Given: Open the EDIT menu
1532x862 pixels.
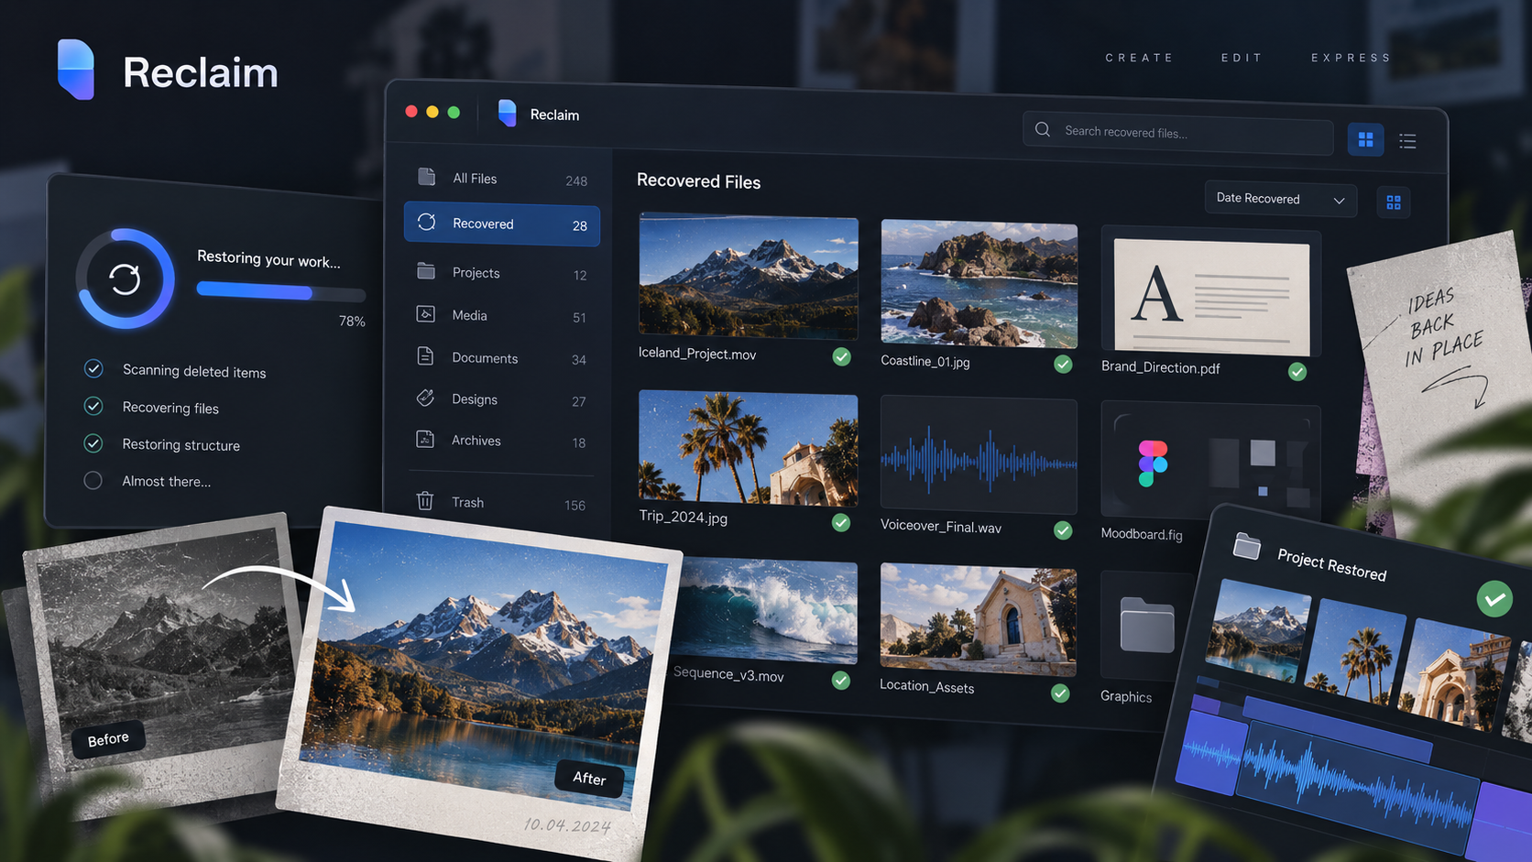Looking at the screenshot, I should click(x=1242, y=58).
